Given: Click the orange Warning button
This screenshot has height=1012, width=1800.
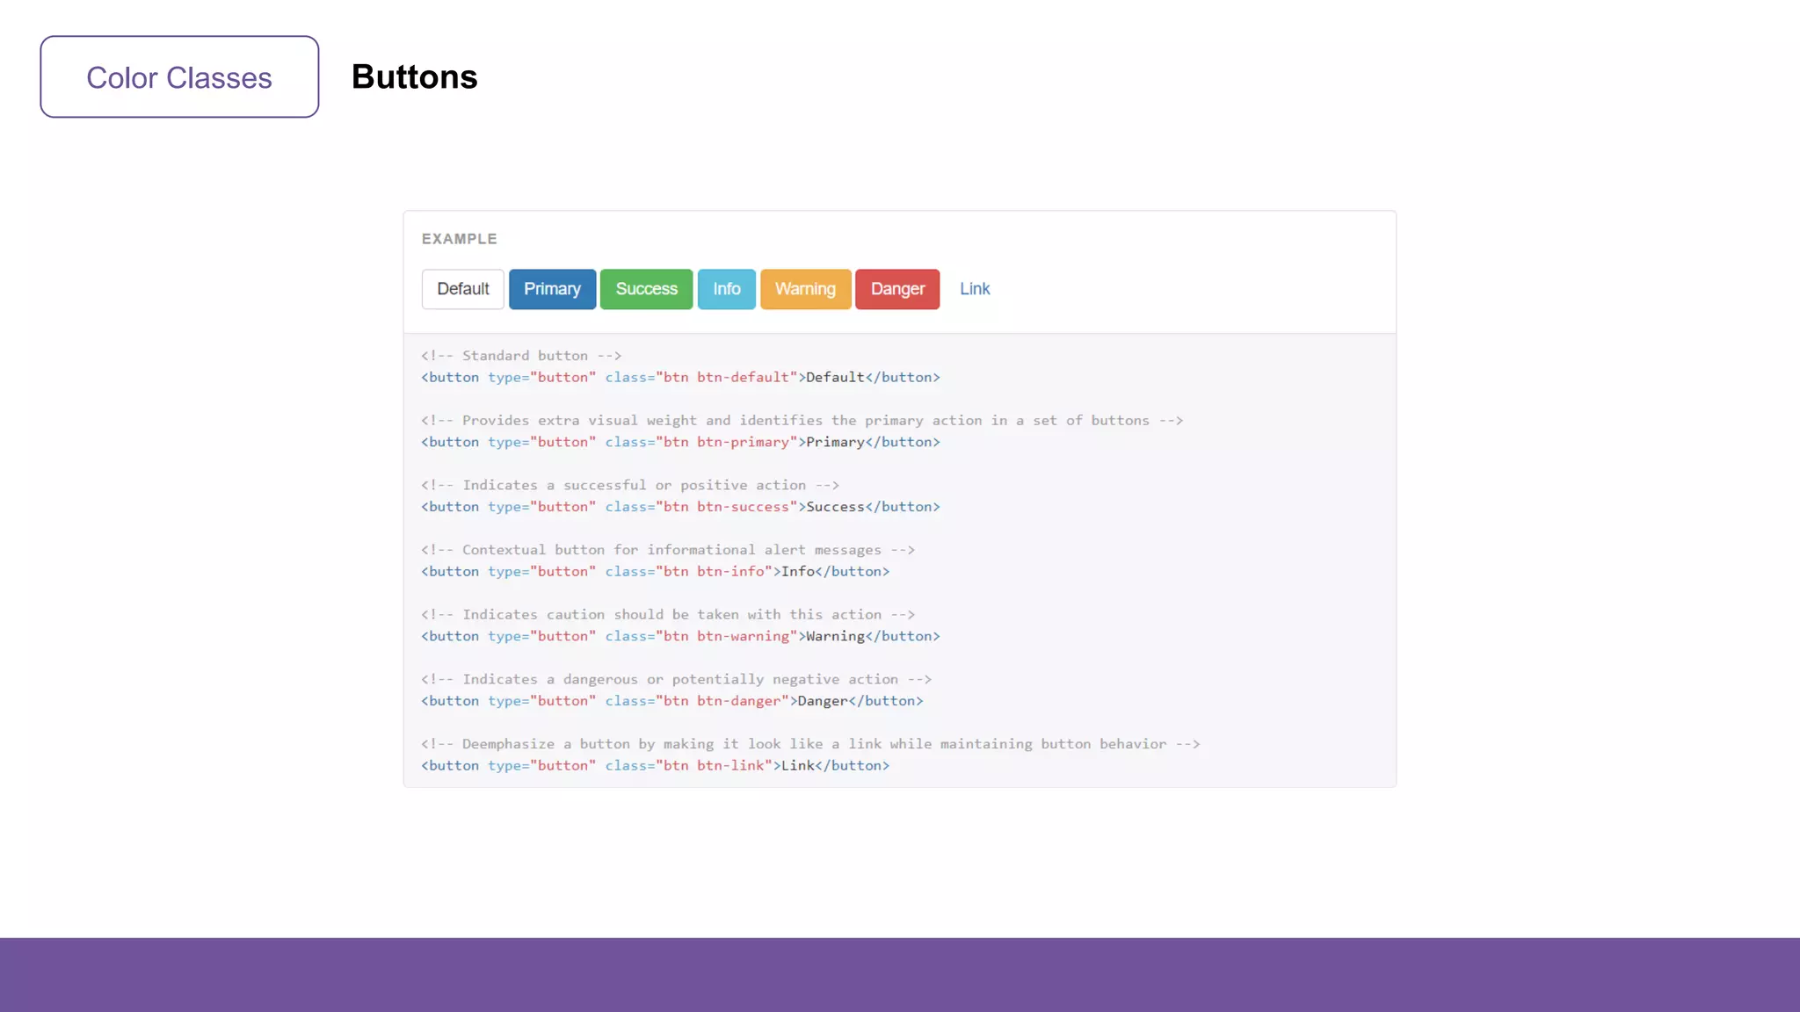Looking at the screenshot, I should click(x=805, y=289).
